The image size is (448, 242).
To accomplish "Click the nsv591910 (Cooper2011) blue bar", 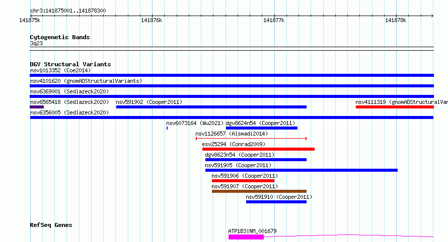I will coord(276,202).
